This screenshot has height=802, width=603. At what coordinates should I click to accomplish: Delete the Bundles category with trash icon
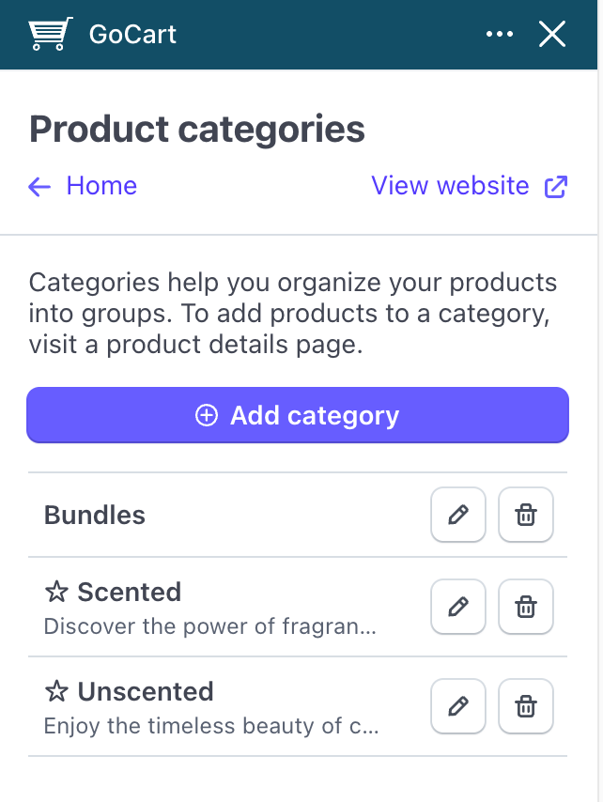pos(526,515)
